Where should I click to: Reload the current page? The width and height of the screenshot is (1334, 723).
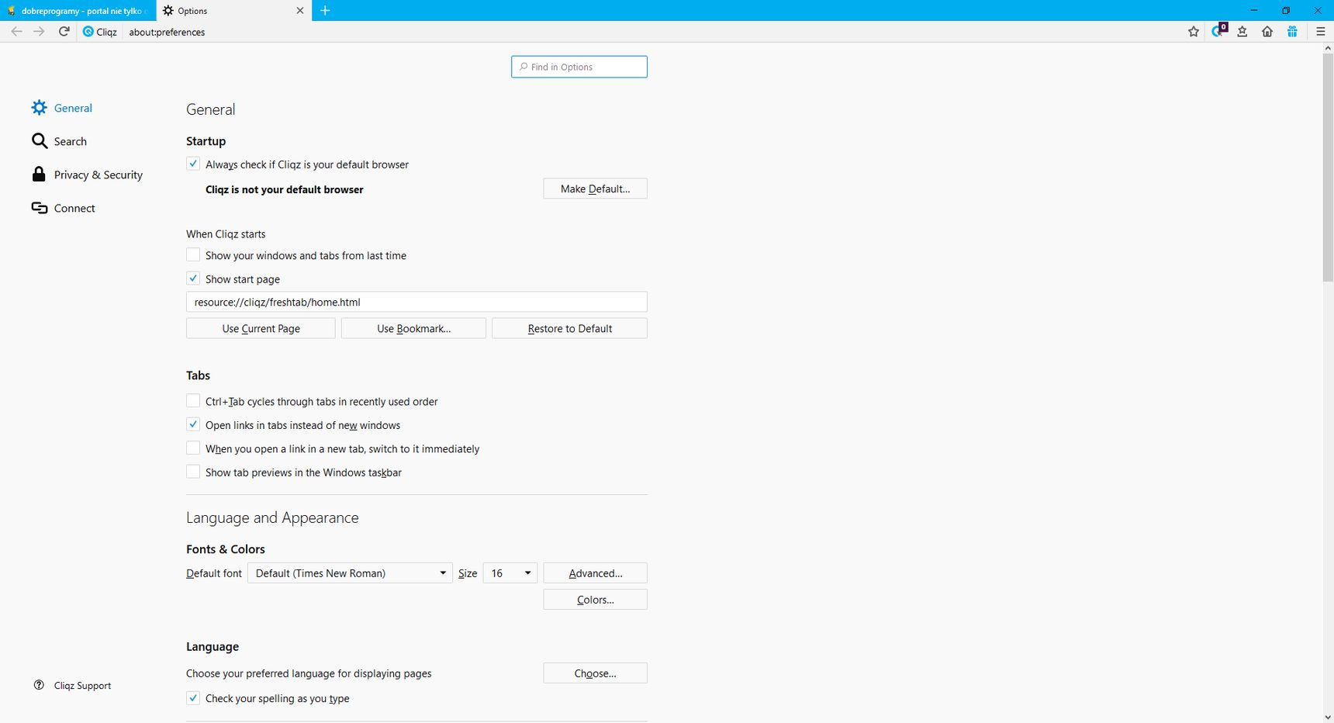tap(64, 32)
